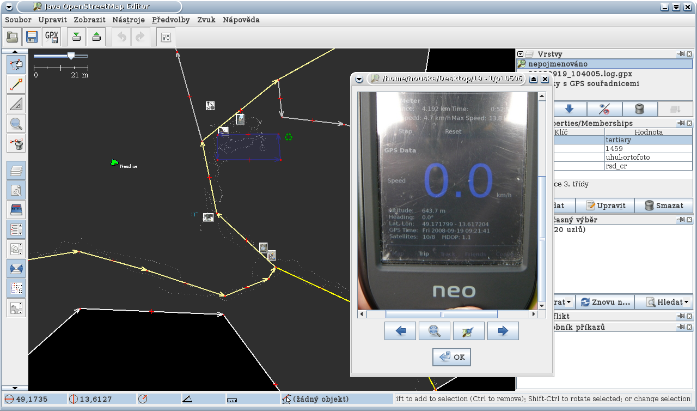Image resolution: width=697 pixels, height=411 pixels.
Task: Click the green recycling icon on map
Action: 289,137
